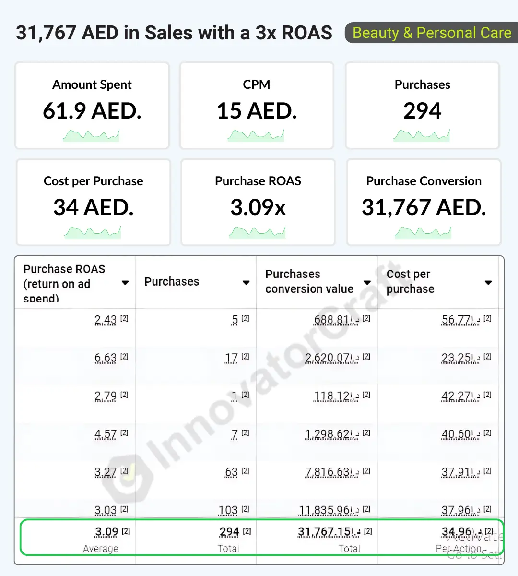The image size is (518, 576).
Task: Click footnote marker beside 2.43 ROAS
Action: coord(124,319)
